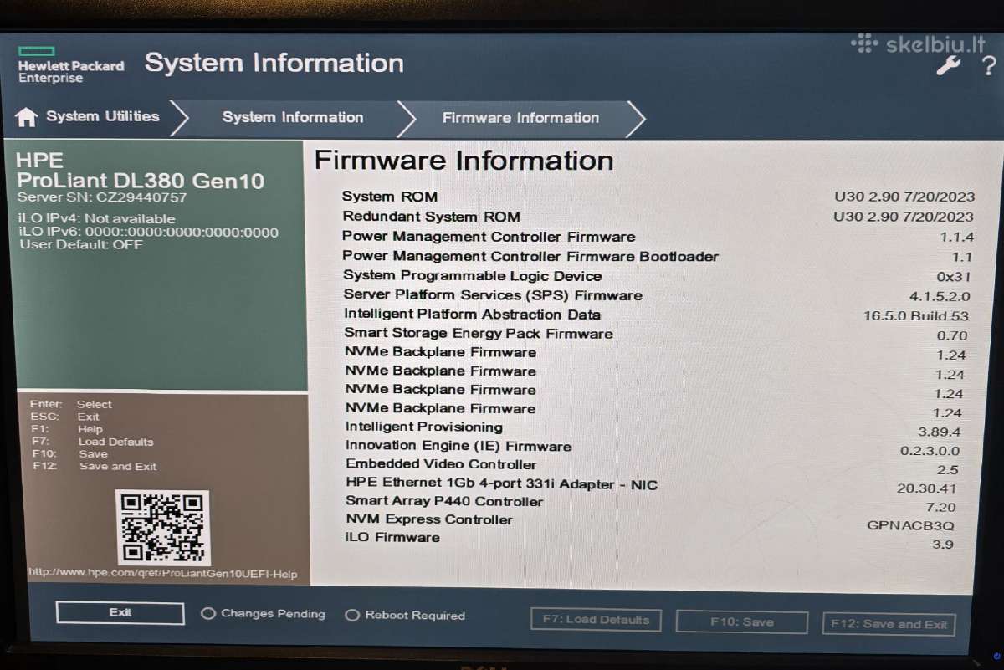Click F10: Save button
Viewport: 1004px width, 670px height.
click(x=742, y=622)
